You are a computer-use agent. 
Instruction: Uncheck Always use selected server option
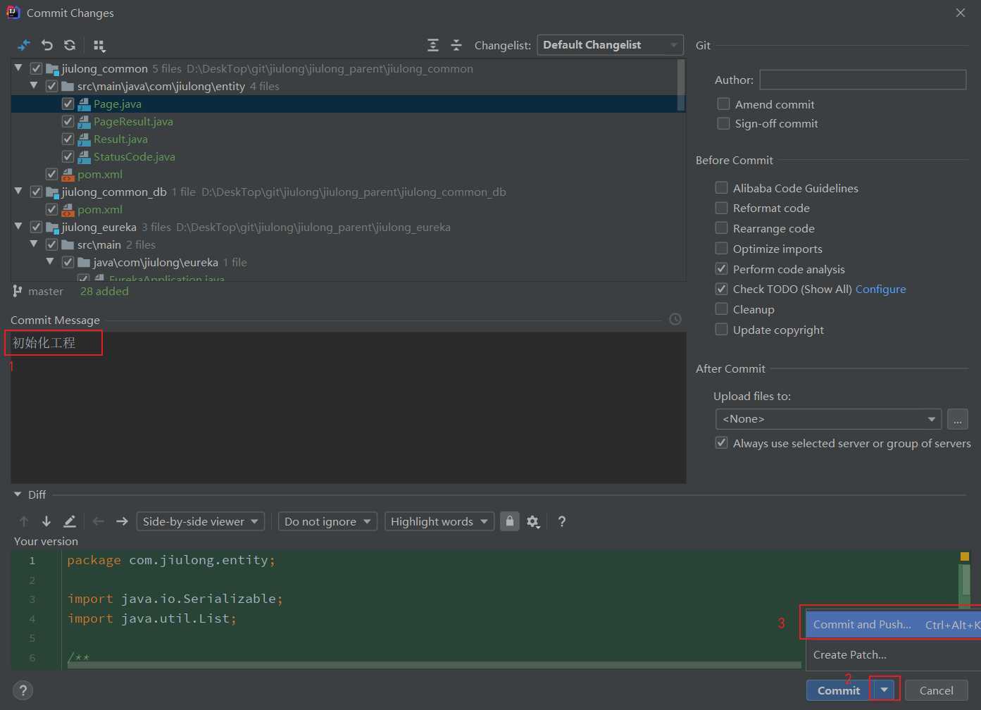tap(721, 442)
